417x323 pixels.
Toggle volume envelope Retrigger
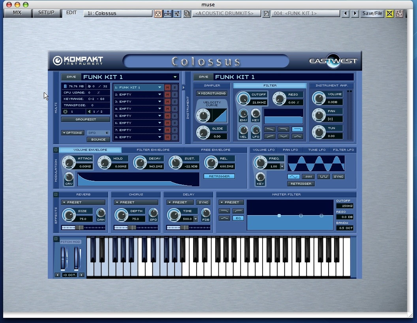219,176
